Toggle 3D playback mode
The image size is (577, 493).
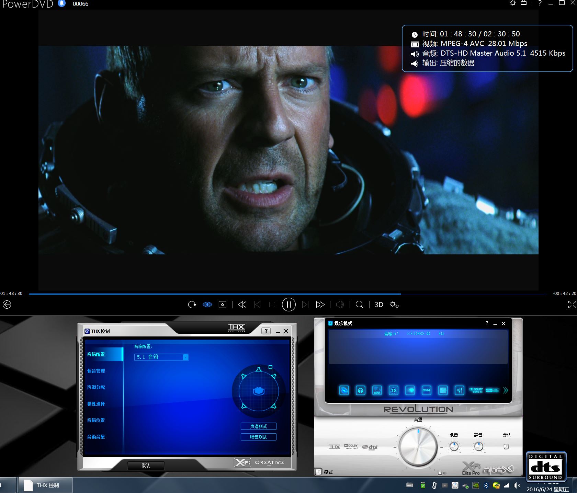[x=379, y=305]
